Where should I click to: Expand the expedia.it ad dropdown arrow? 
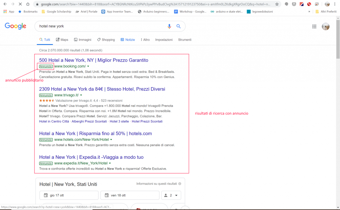110,163
